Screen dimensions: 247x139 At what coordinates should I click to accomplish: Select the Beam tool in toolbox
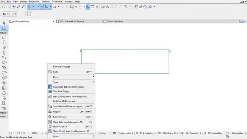tap(4, 58)
